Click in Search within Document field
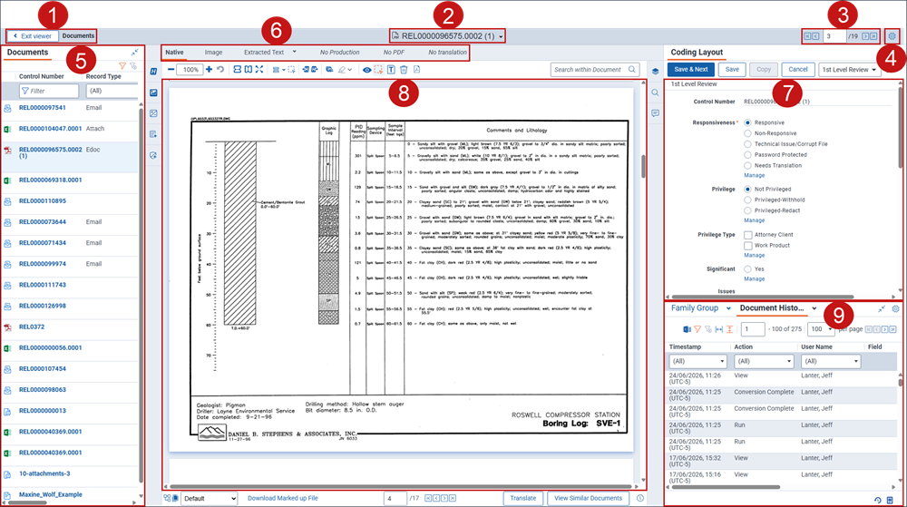The image size is (907, 507). click(595, 69)
